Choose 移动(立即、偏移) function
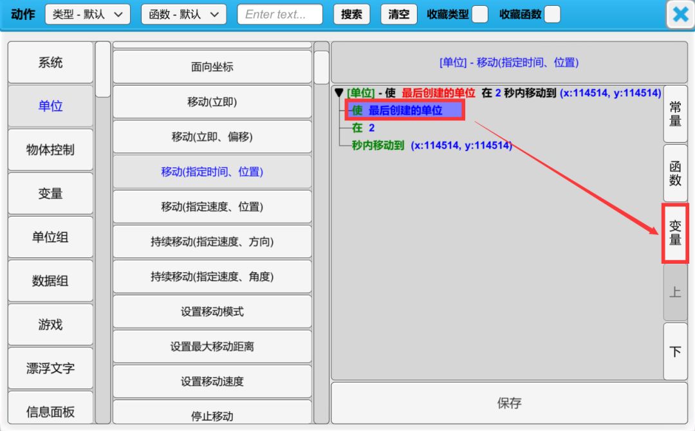Screen dimensions: 695x431 pyautogui.click(x=212, y=137)
